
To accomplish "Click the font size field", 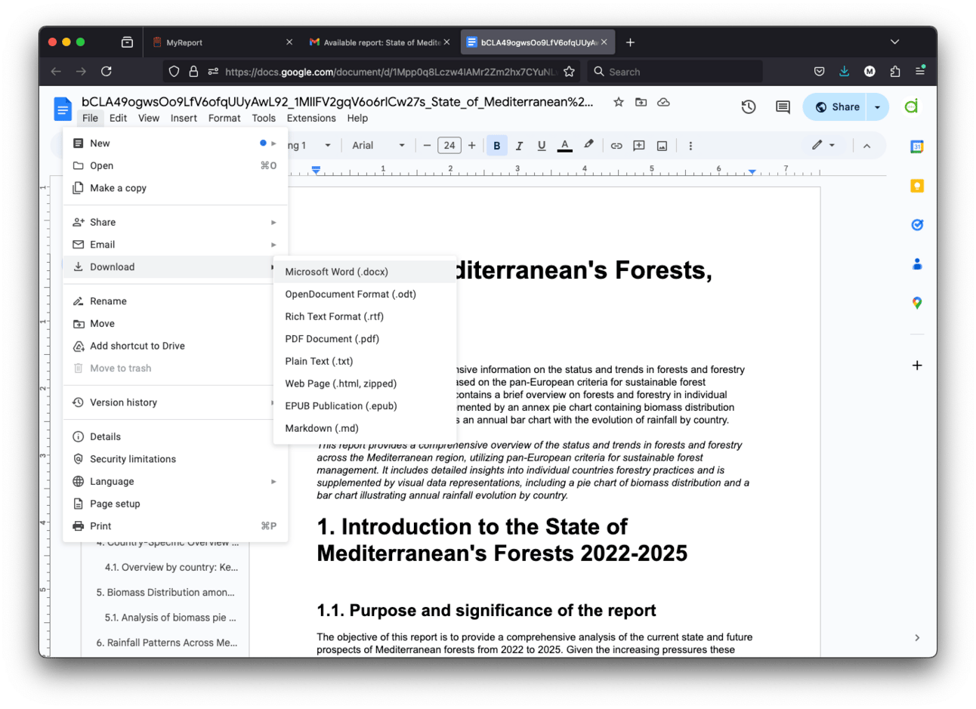I will (449, 146).
